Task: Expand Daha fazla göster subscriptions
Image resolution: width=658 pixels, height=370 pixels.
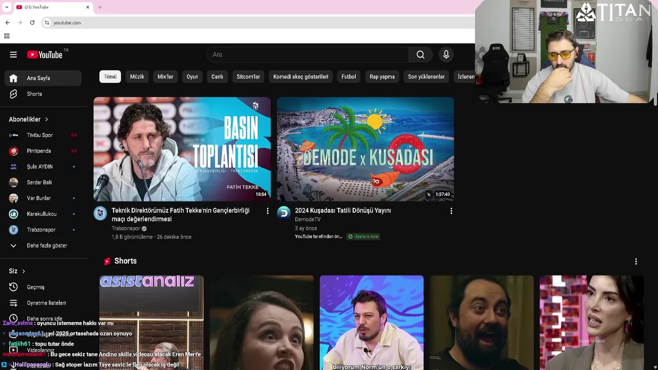Action: [43, 246]
